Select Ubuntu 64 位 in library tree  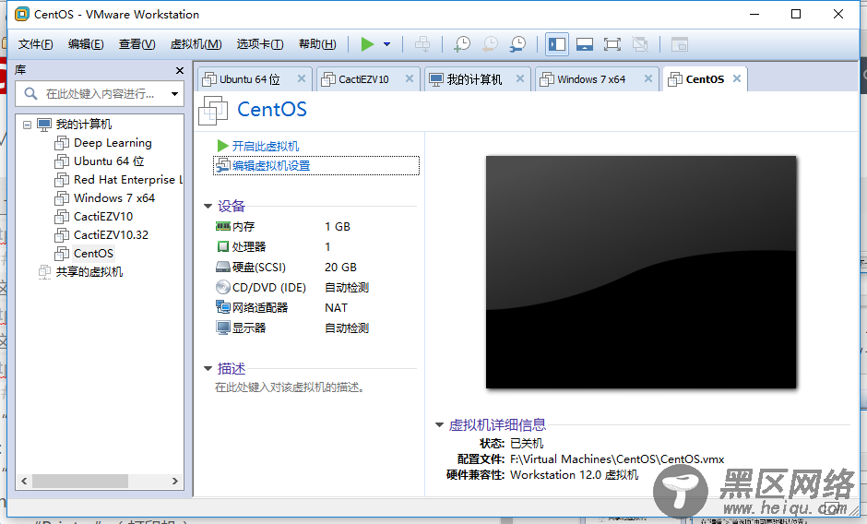109,161
